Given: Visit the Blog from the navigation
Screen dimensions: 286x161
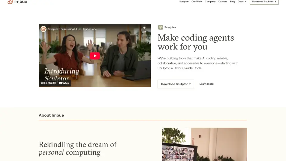Looking at the screenshot, I should tap(232, 2).
